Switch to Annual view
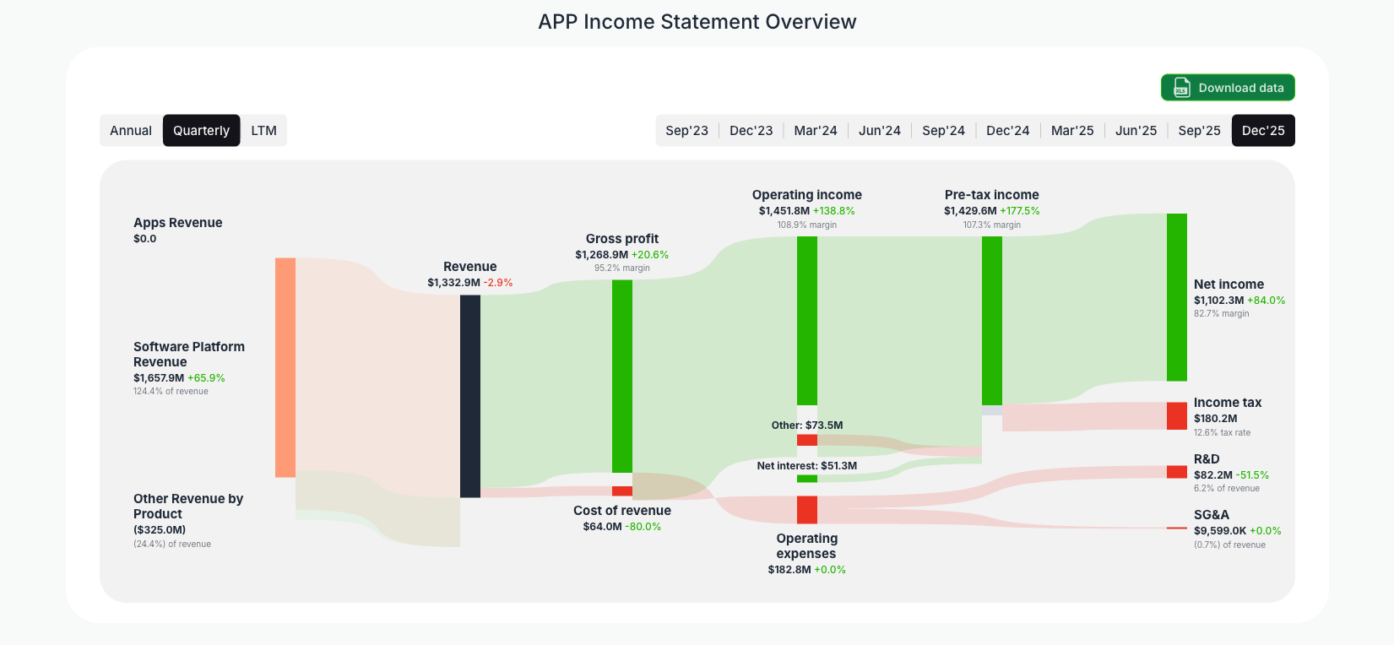 pos(131,130)
